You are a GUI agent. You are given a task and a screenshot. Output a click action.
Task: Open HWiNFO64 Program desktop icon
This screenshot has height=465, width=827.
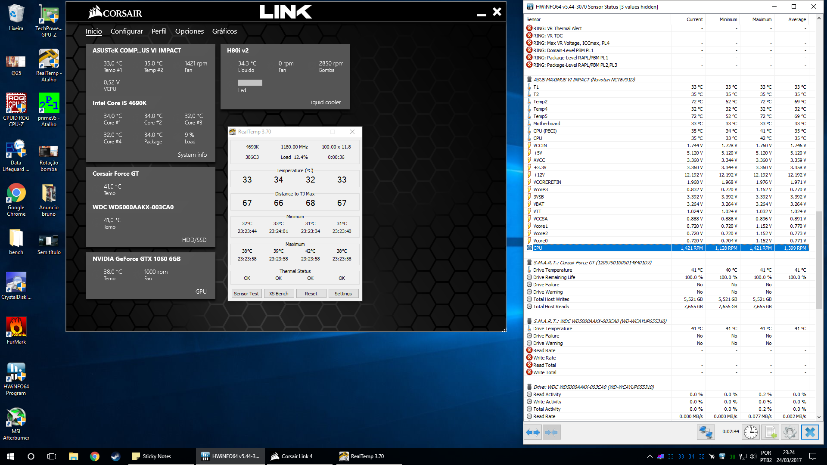pyautogui.click(x=16, y=379)
